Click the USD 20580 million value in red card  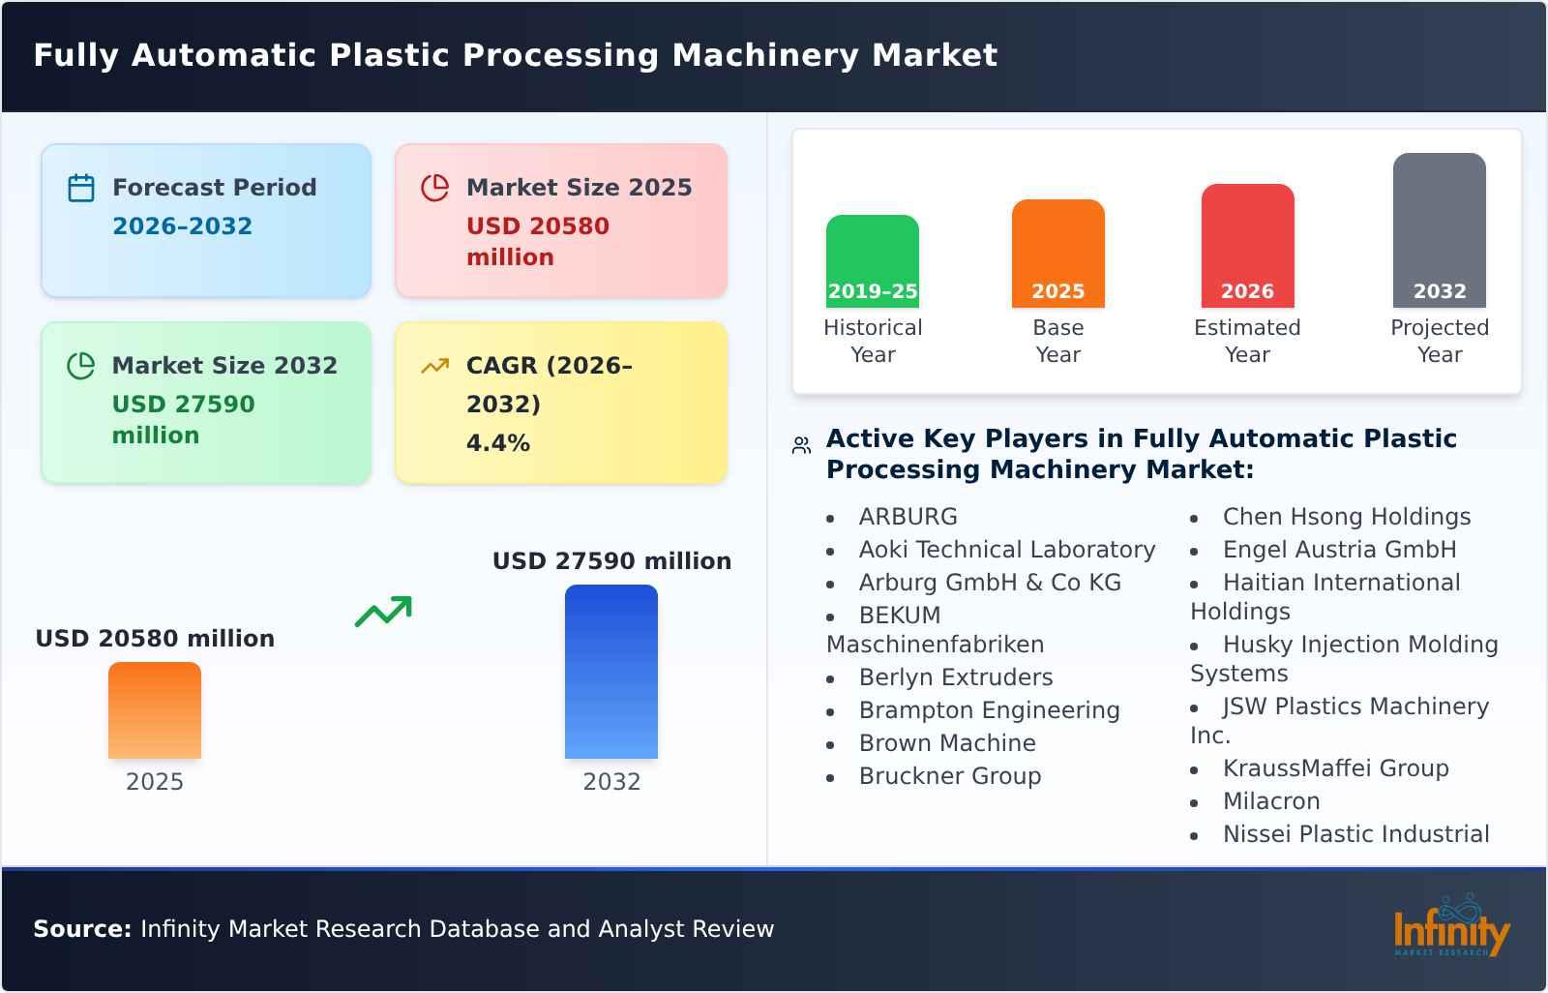pyautogui.click(x=538, y=242)
